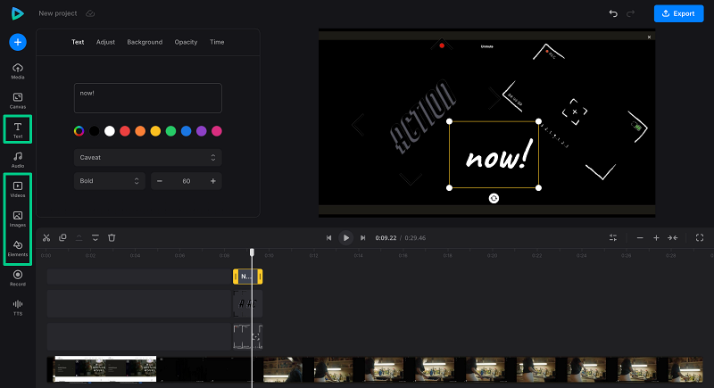Click the blue Export button
The width and height of the screenshot is (714, 388).
coord(678,13)
